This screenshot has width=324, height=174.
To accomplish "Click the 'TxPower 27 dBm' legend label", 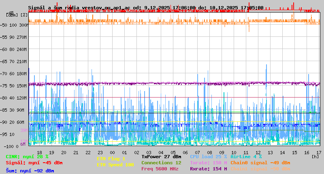I will [x=161, y=157].
